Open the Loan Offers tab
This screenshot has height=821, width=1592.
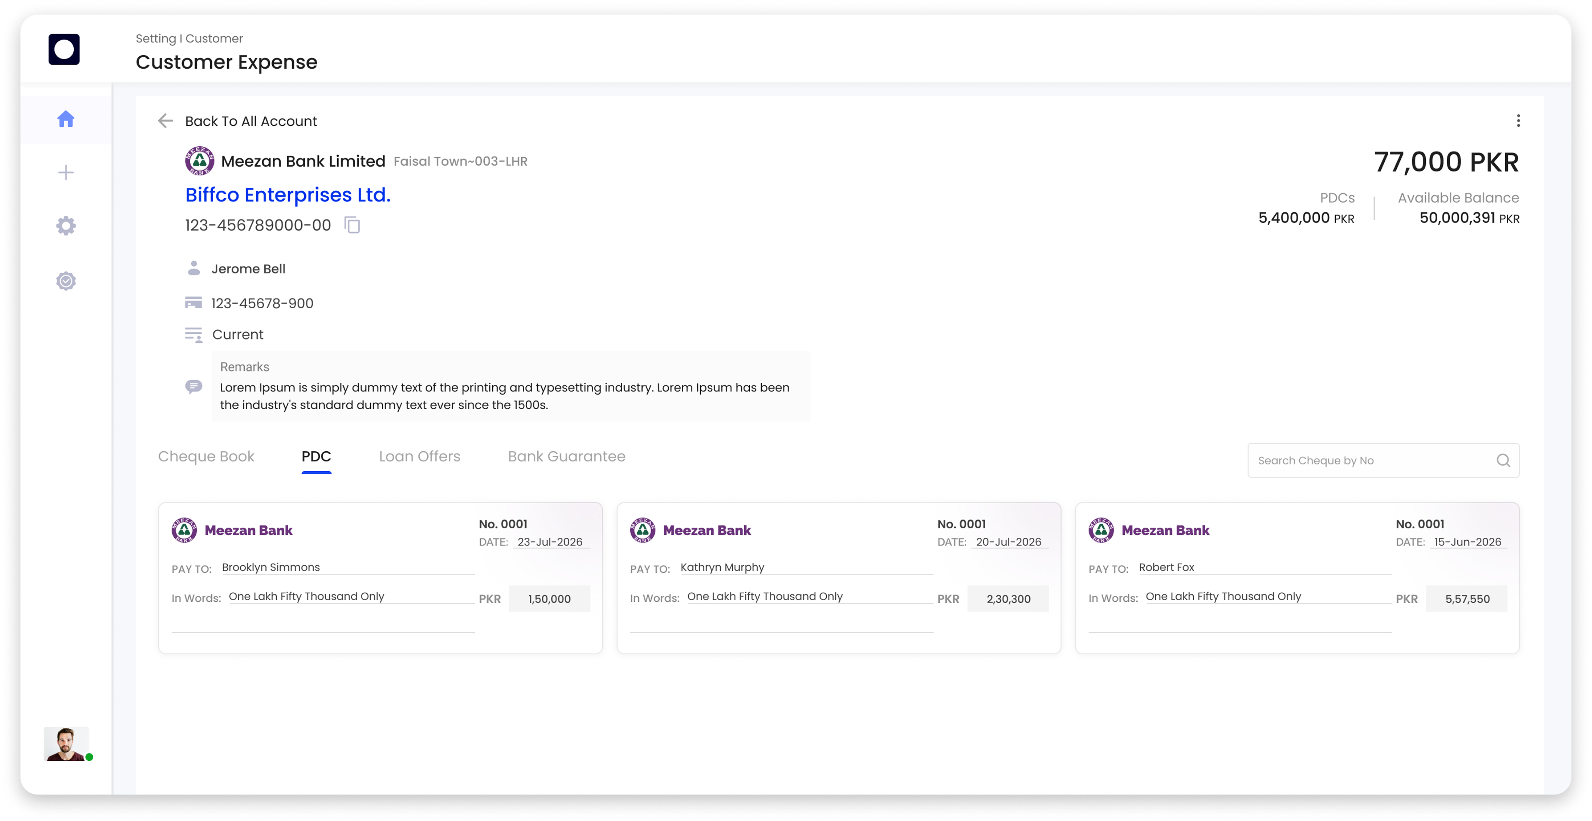(x=420, y=456)
